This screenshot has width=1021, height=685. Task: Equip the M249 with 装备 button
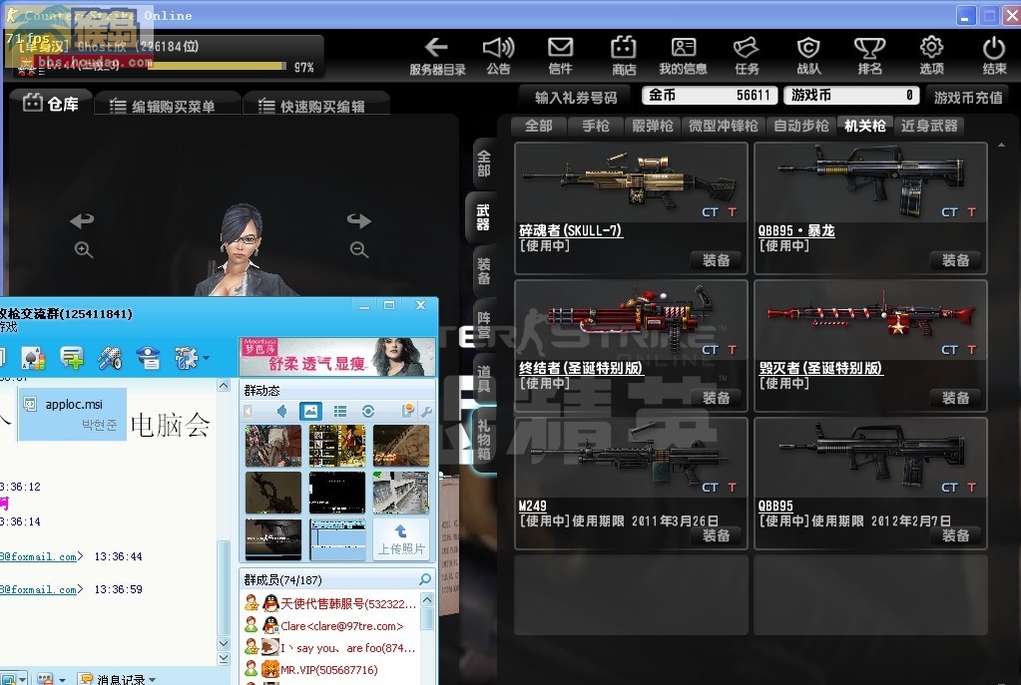click(x=717, y=535)
